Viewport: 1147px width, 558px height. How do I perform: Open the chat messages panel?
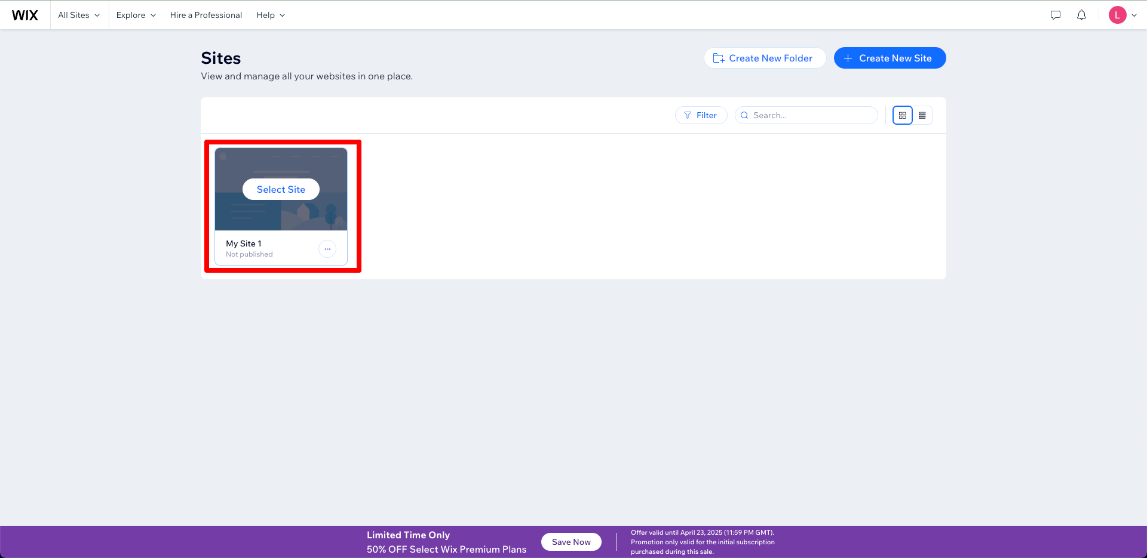pyautogui.click(x=1056, y=15)
